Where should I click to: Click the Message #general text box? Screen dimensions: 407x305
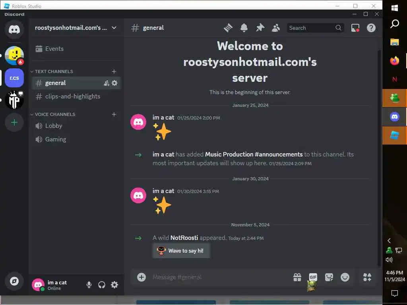tap(221, 277)
